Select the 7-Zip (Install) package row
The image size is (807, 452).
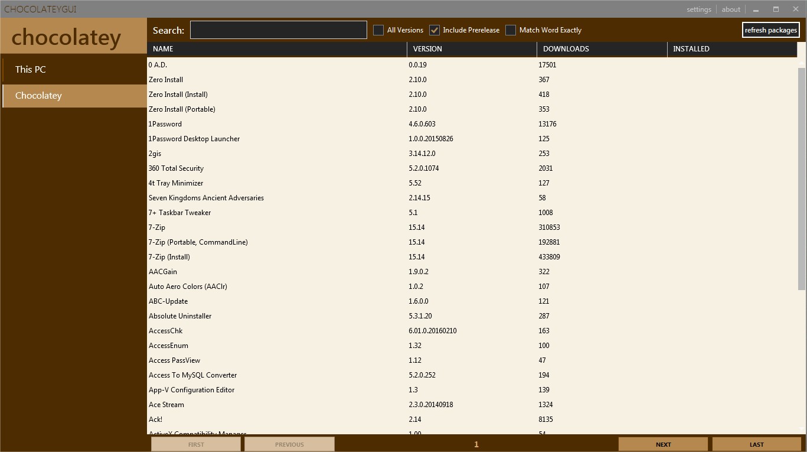(x=472, y=257)
